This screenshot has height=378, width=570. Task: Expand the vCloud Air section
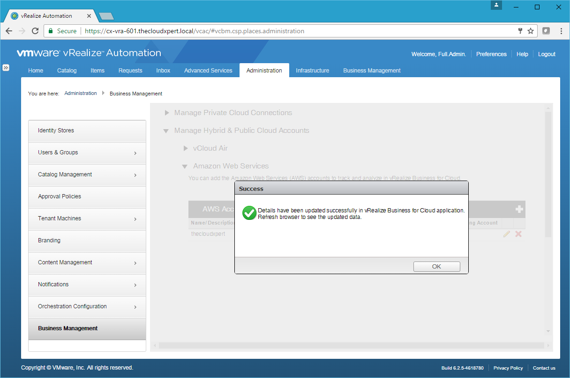[185, 148]
